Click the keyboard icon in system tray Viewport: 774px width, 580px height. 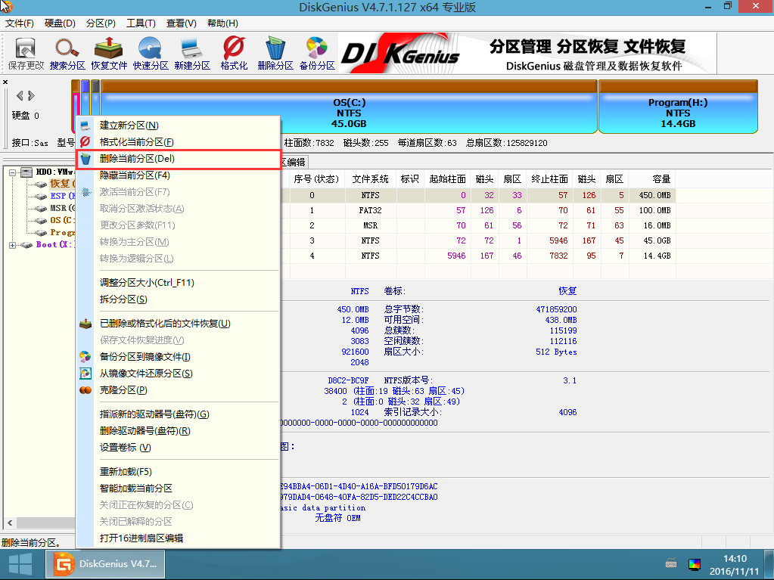671,563
